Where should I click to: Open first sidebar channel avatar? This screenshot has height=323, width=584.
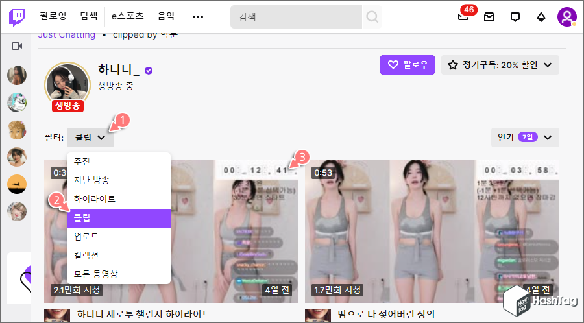(17, 75)
